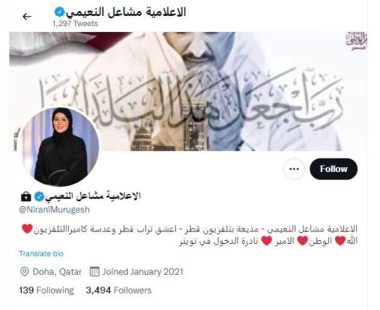Follow this account
Screen dimensions: 380x310
pos(333,169)
